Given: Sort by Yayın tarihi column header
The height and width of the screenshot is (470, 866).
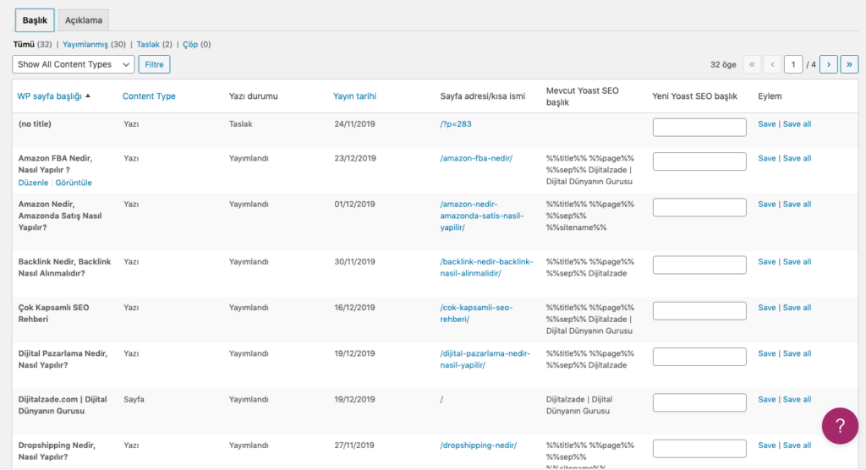Looking at the screenshot, I should pos(354,96).
